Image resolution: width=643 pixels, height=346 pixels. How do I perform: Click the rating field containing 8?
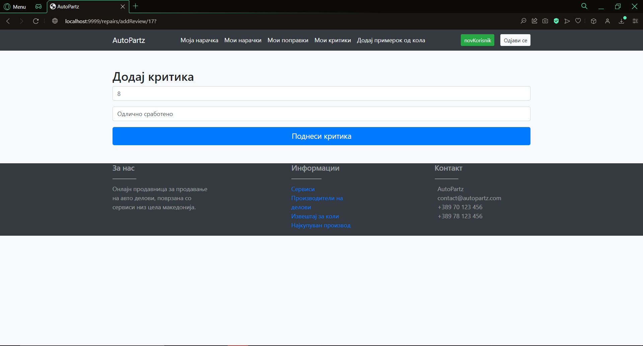pos(321,94)
